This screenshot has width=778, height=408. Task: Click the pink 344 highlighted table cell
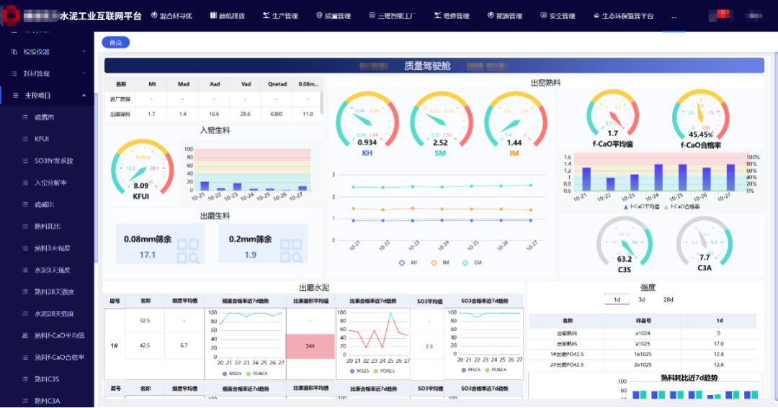[x=310, y=346]
